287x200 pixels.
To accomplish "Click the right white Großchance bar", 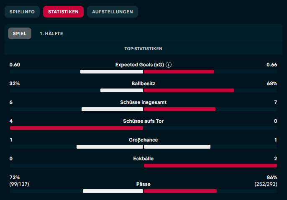I will (177, 147).
